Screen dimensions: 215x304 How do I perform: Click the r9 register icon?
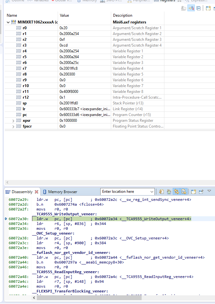[x=19, y=80]
